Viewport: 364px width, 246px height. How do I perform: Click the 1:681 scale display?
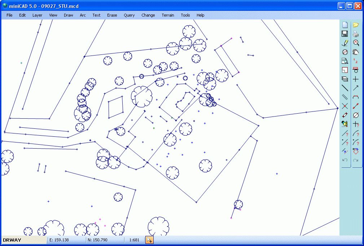point(134,240)
